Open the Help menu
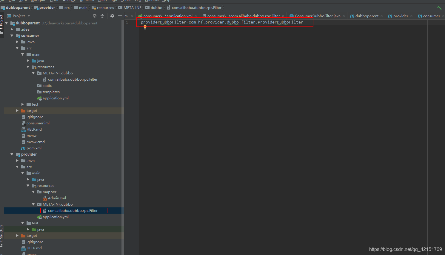Viewport: 445px width, 255px height. 166,1
